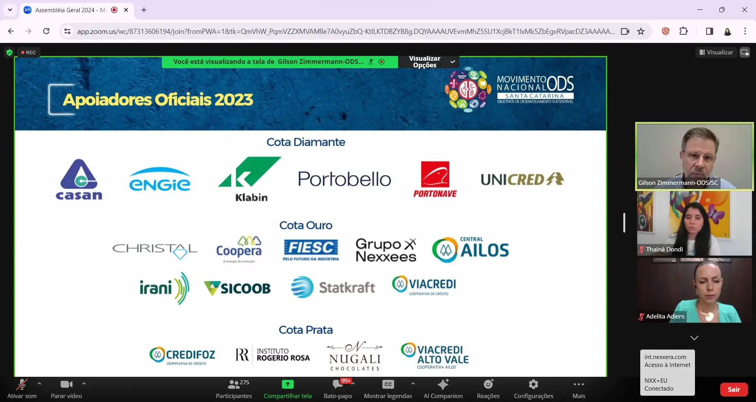
Task: Open browser Extensions puzzle icon
Action: point(684,31)
